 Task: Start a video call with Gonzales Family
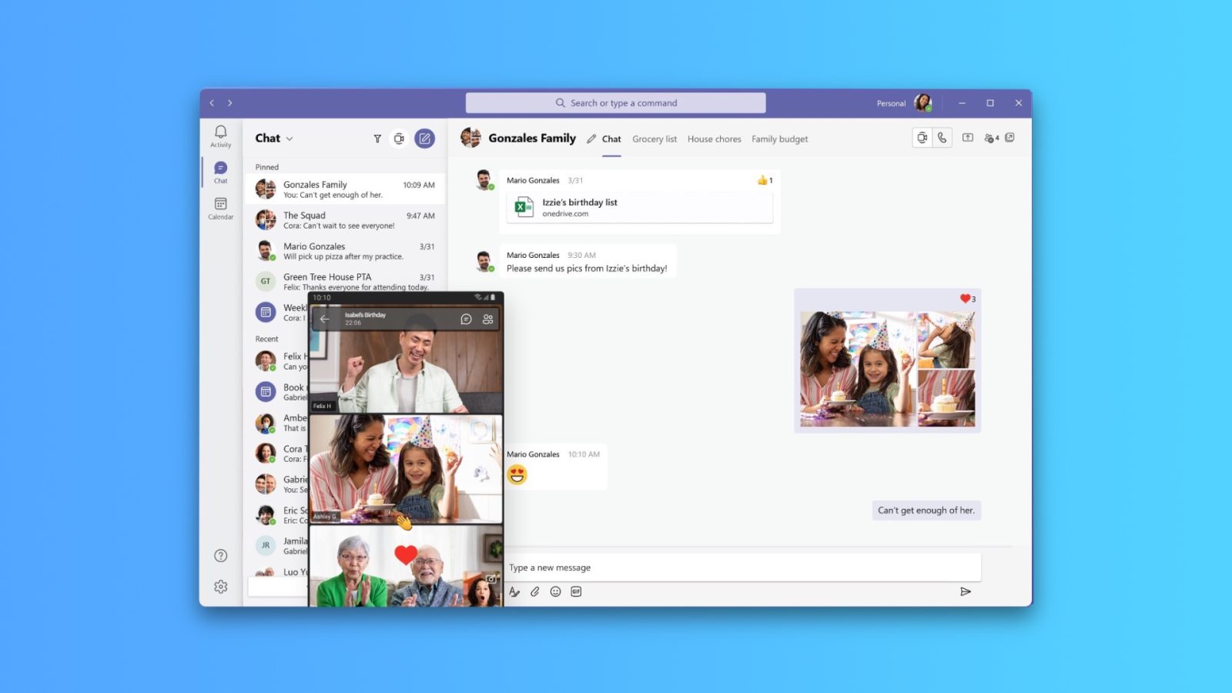[922, 138]
